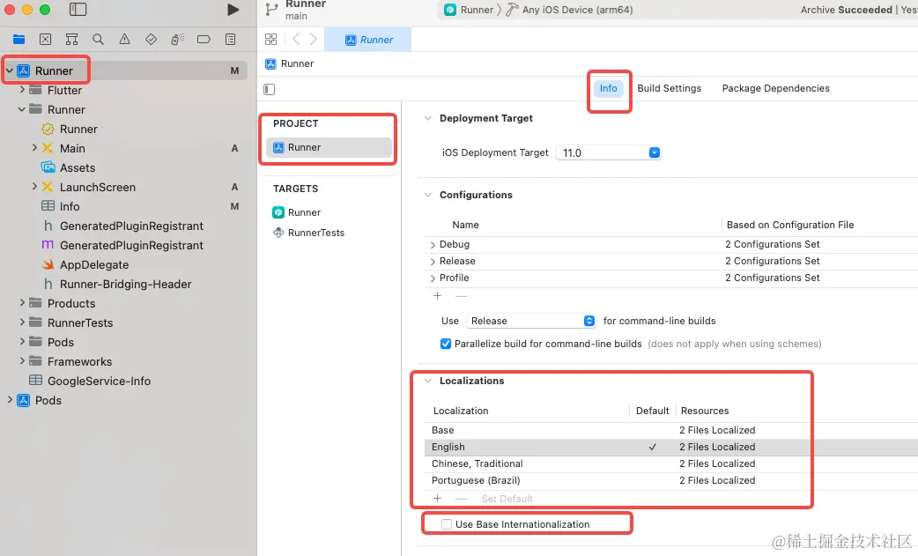Image resolution: width=918 pixels, height=556 pixels.
Task: Collapse the top-level Runner project
Action: point(10,70)
